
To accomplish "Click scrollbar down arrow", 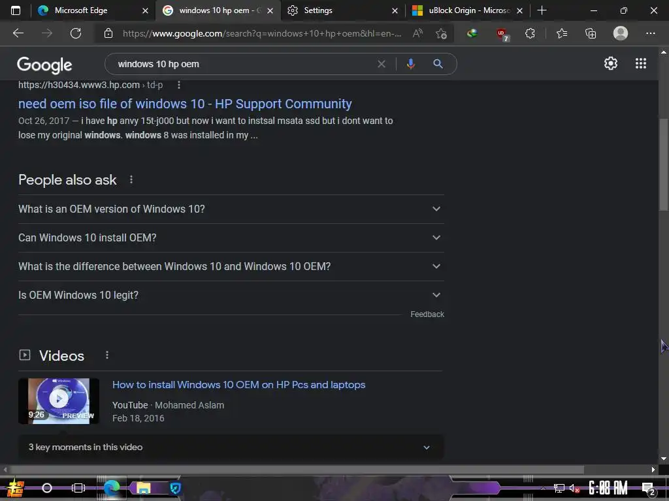I will coord(664,459).
